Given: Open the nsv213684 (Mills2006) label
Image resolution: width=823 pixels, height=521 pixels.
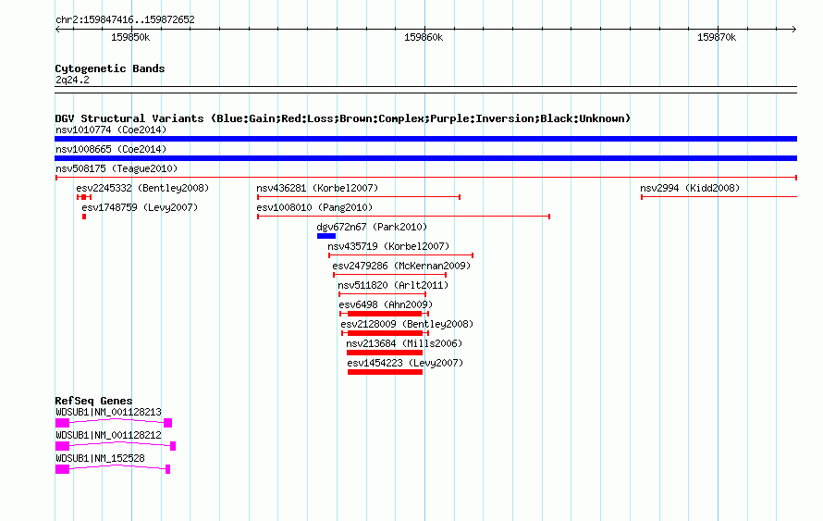Looking at the screenshot, I should (404, 343).
